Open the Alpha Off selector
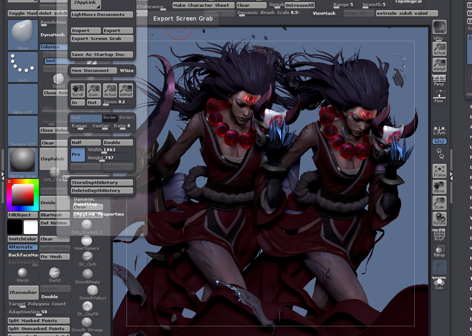The image size is (472, 336). pyautogui.click(x=23, y=99)
